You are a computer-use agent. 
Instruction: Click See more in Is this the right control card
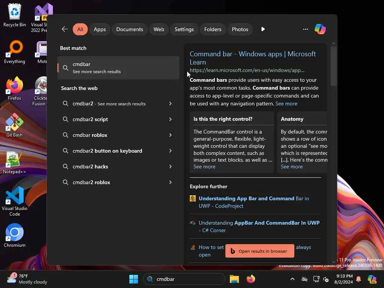click(204, 166)
